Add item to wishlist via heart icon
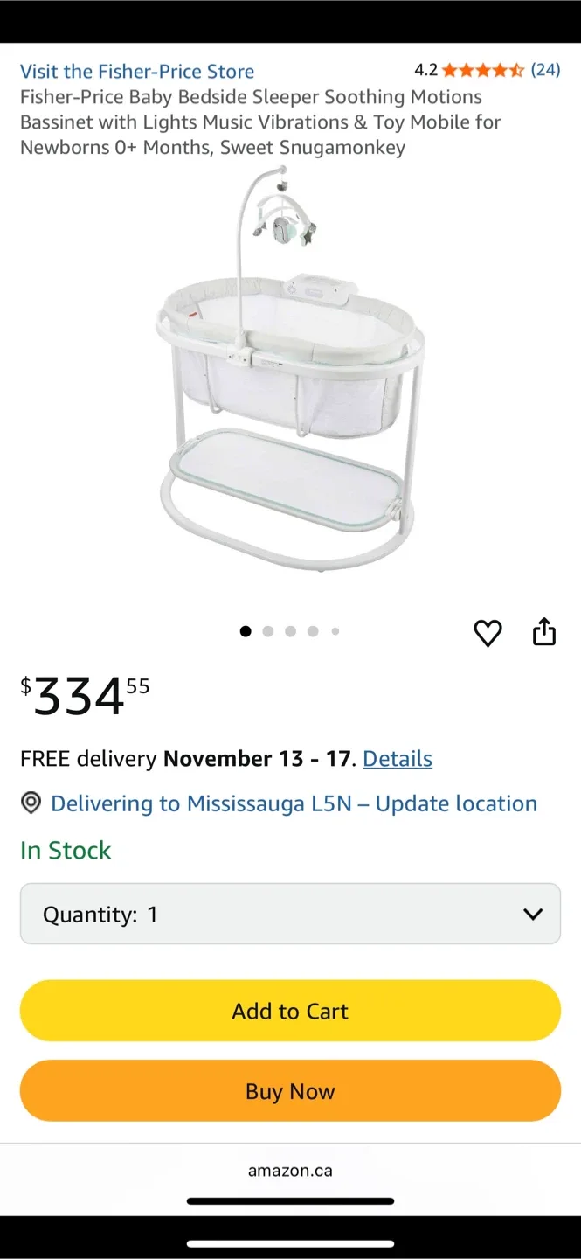Image resolution: width=581 pixels, height=1259 pixels. pos(488,633)
